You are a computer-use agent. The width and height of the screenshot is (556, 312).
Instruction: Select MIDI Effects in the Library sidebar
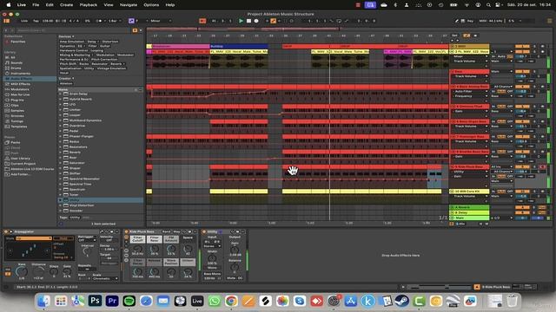pyautogui.click(x=20, y=84)
